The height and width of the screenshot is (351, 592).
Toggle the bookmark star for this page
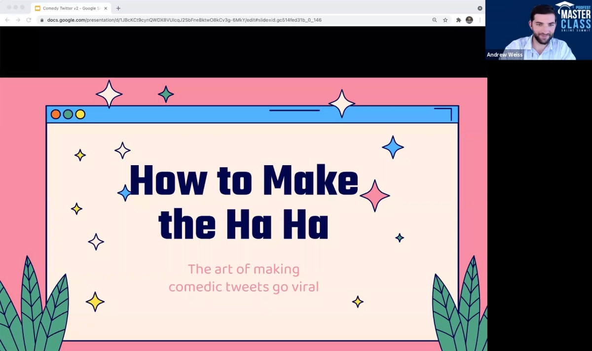tap(446, 20)
